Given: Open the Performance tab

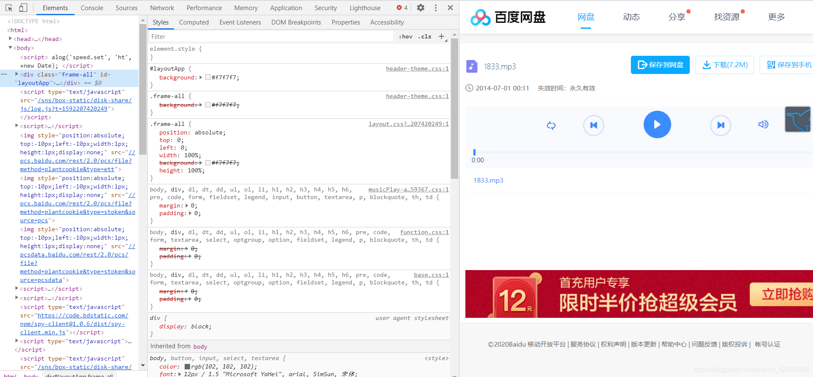Looking at the screenshot, I should [204, 8].
